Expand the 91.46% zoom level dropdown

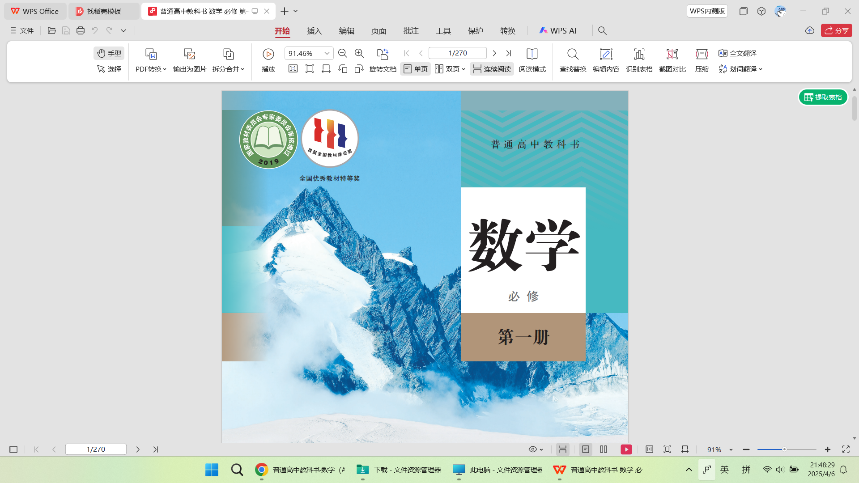327,53
